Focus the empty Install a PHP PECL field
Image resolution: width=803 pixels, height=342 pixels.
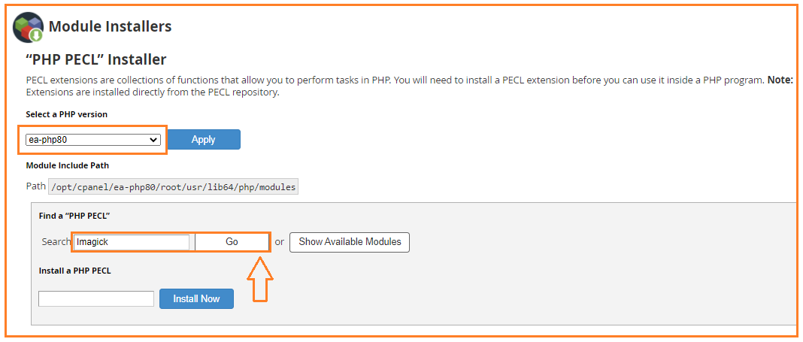[x=96, y=298]
